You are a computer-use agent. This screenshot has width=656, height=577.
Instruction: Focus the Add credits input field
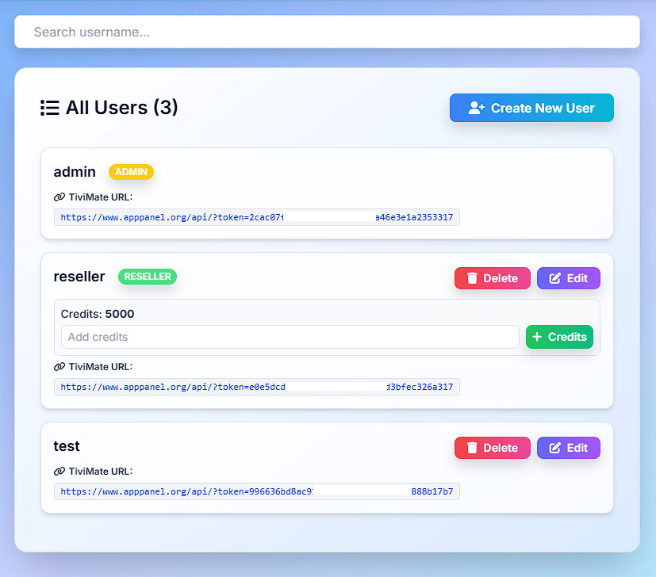pos(290,337)
